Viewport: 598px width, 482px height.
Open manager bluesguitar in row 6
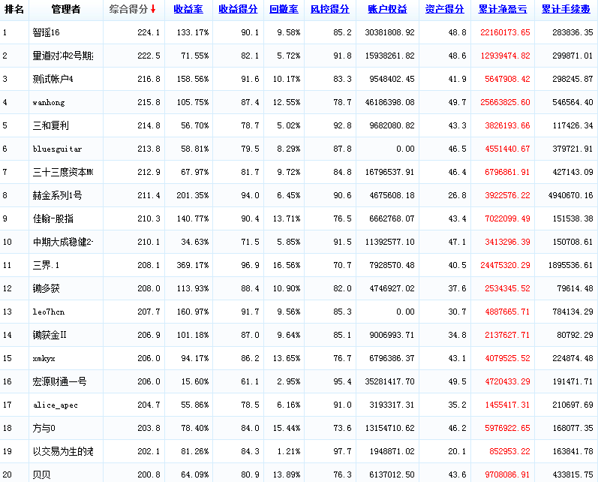(56, 149)
